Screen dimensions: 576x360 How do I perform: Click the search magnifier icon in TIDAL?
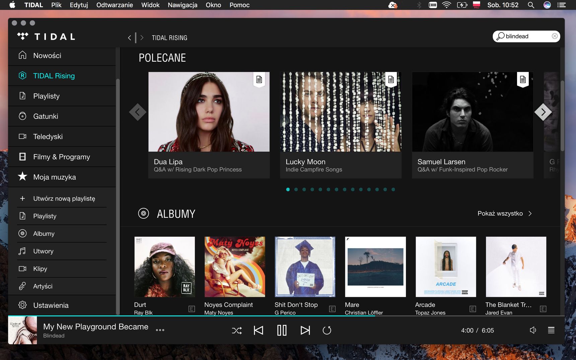500,36
